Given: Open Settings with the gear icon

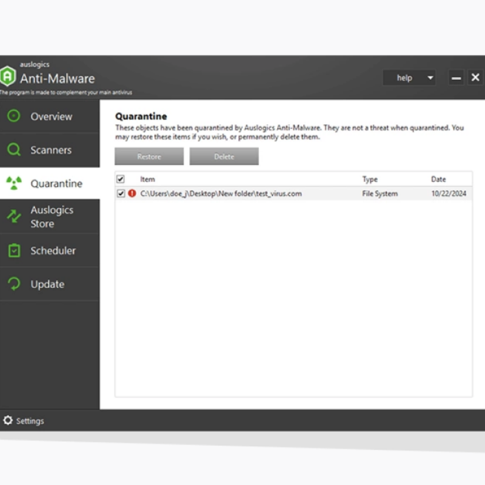Looking at the screenshot, I should [9, 420].
